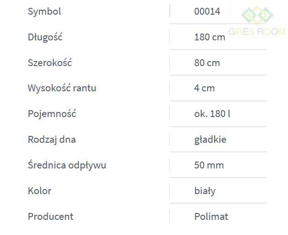Select the Symbol label

(44, 11)
